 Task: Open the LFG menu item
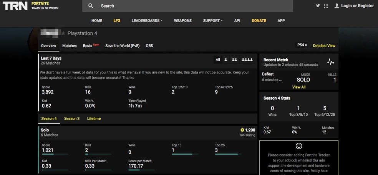click(x=117, y=20)
